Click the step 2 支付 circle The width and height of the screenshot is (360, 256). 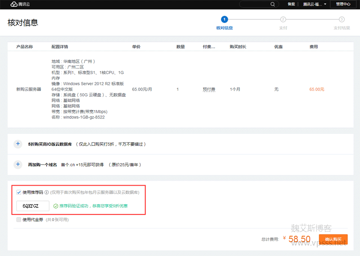tap(283, 19)
